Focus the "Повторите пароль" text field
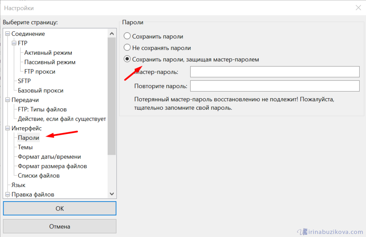Image resolution: width=366 pixels, height=237 pixels. click(274, 86)
